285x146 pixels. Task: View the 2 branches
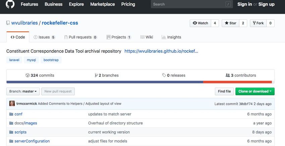click(107, 76)
